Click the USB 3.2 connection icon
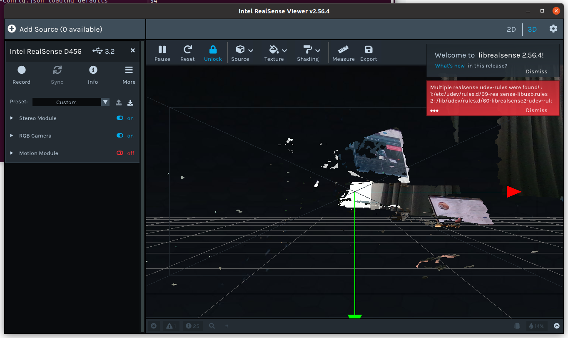Image resolution: width=568 pixels, height=338 pixels. pyautogui.click(x=98, y=51)
